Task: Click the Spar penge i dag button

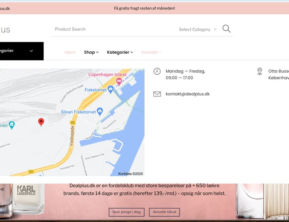Action: (126, 212)
